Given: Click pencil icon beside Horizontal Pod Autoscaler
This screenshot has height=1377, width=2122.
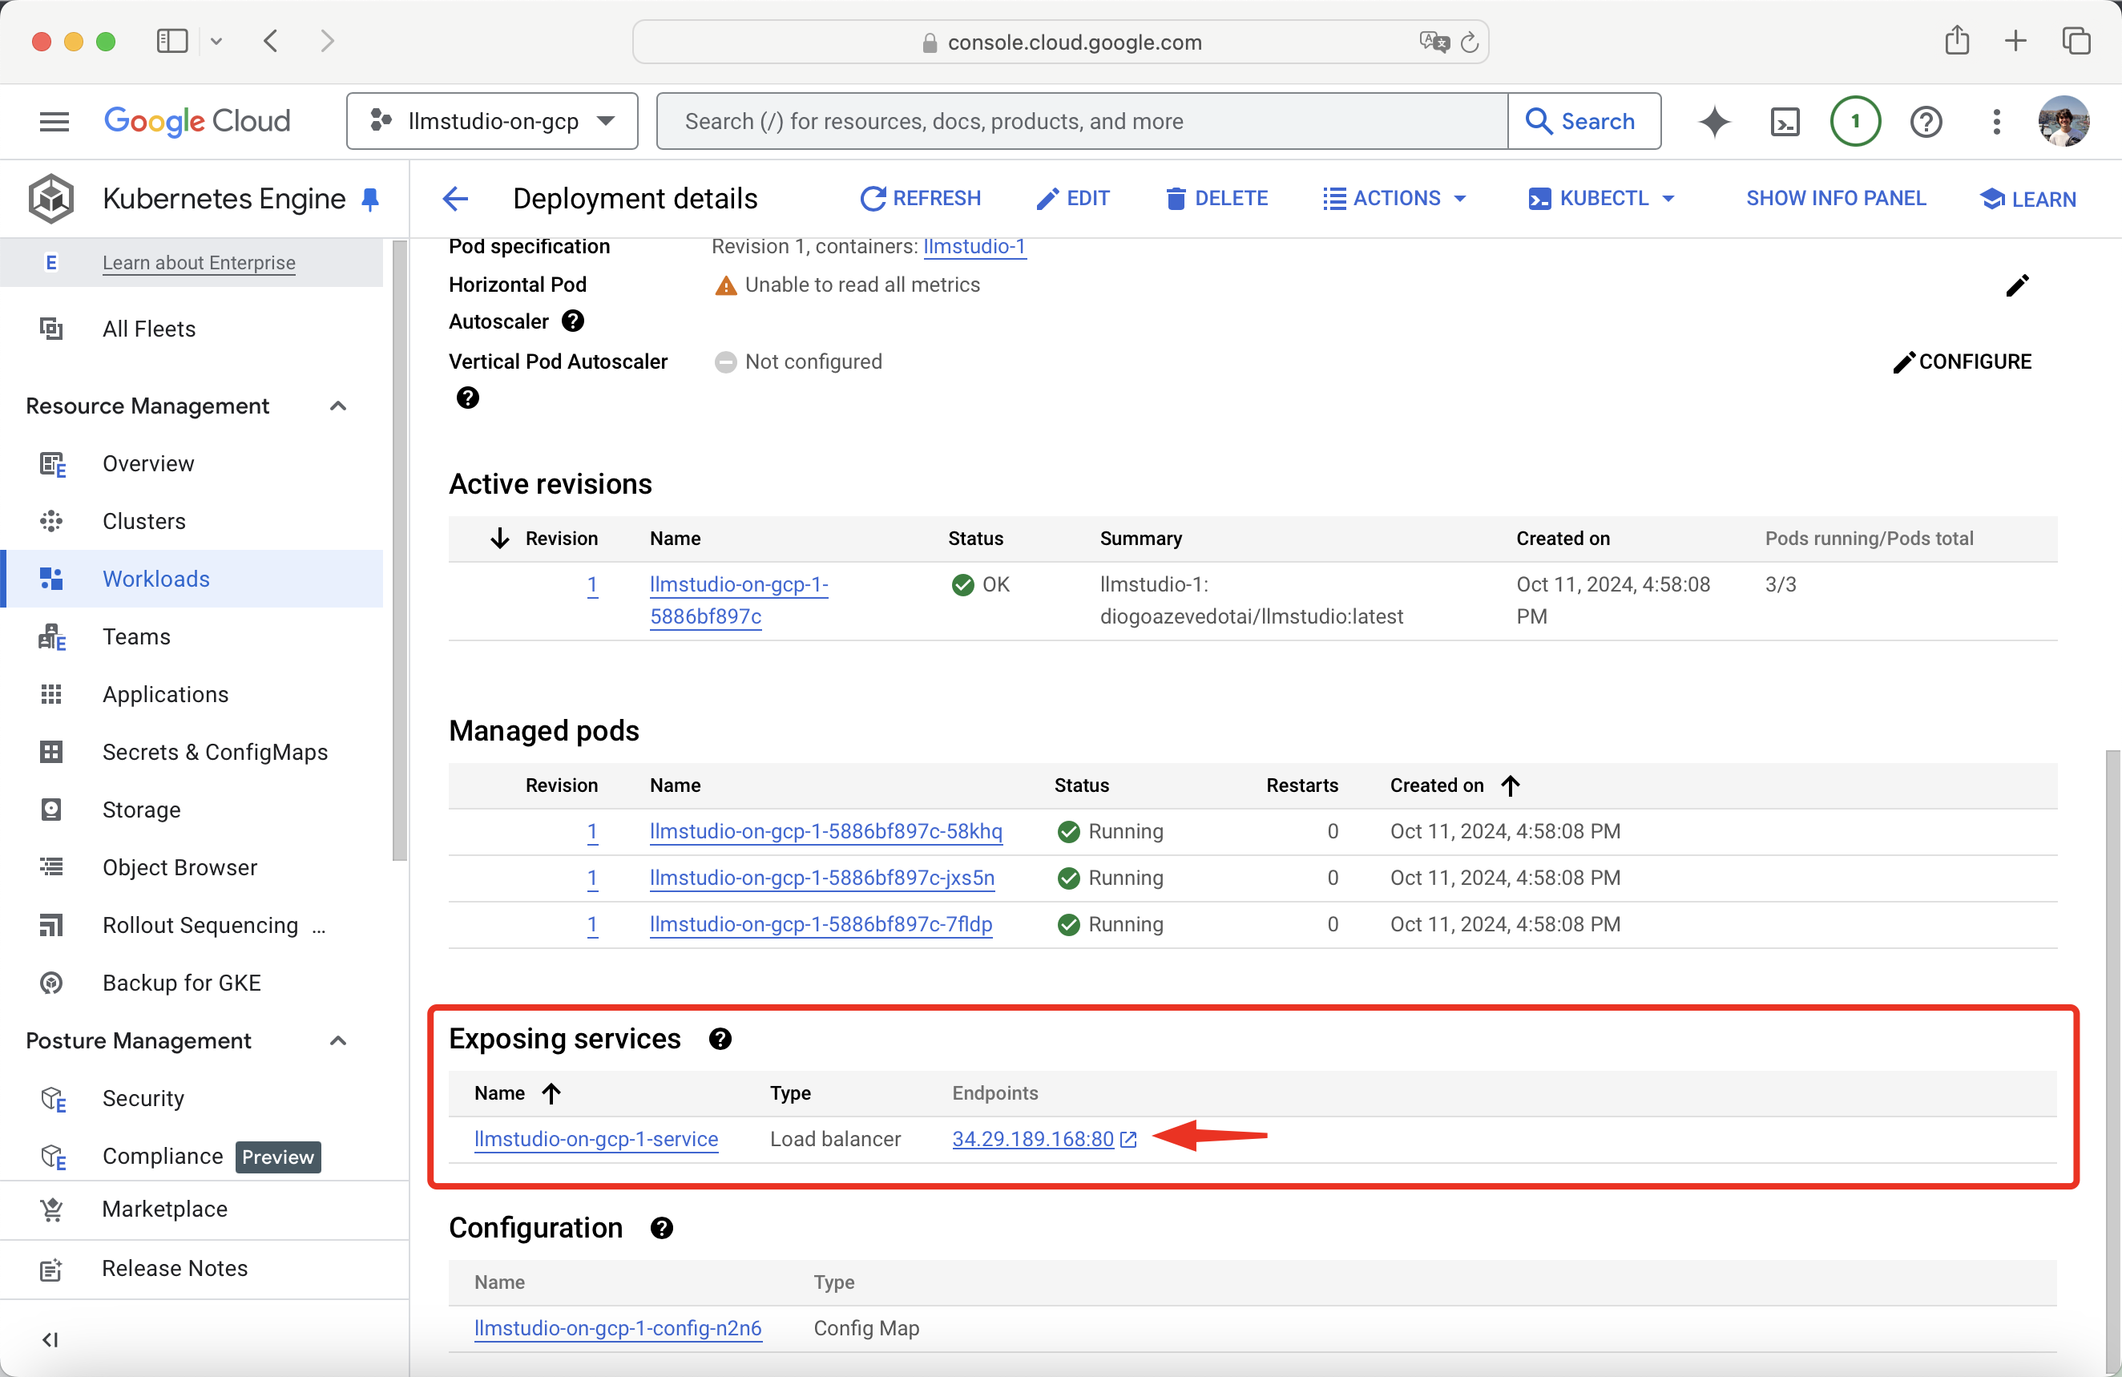Looking at the screenshot, I should 2017,285.
